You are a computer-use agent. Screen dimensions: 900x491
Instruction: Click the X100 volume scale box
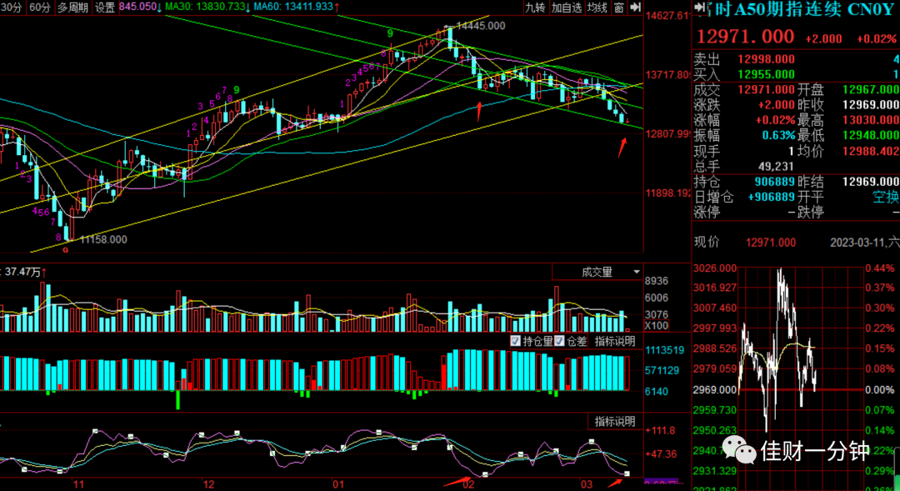(656, 326)
